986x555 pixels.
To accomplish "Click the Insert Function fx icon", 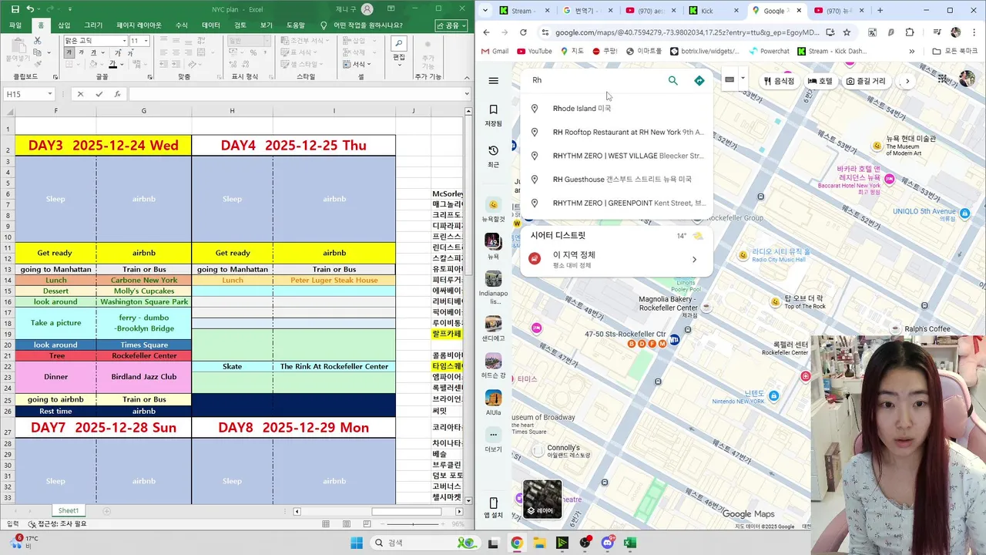I will coord(117,94).
